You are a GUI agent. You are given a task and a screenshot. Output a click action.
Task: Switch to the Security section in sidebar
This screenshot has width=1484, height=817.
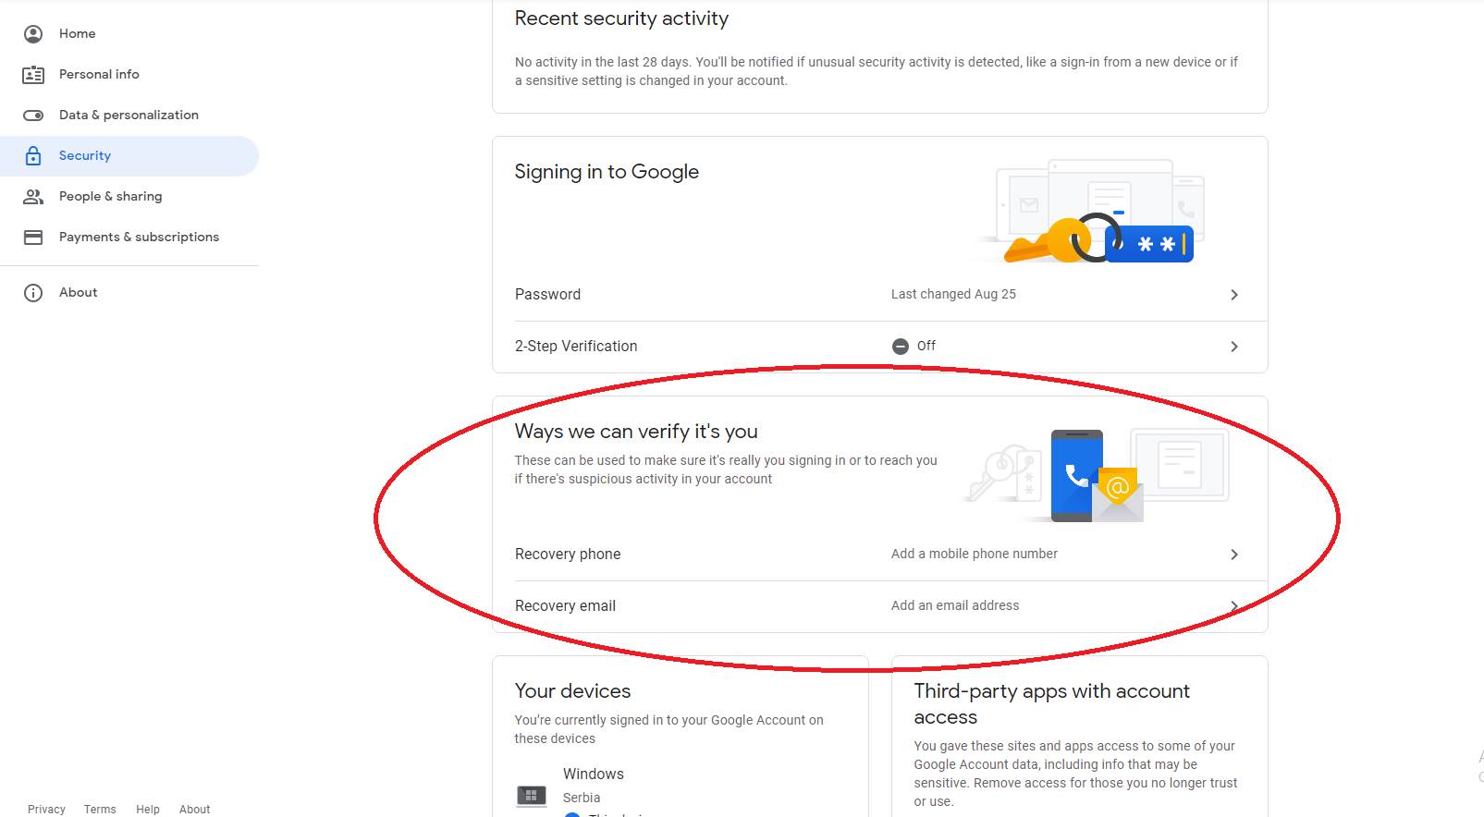tap(84, 155)
